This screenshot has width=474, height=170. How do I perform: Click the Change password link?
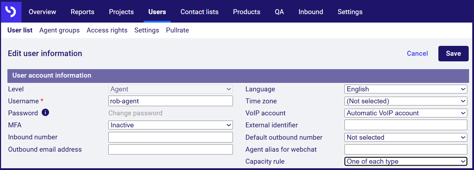point(135,113)
